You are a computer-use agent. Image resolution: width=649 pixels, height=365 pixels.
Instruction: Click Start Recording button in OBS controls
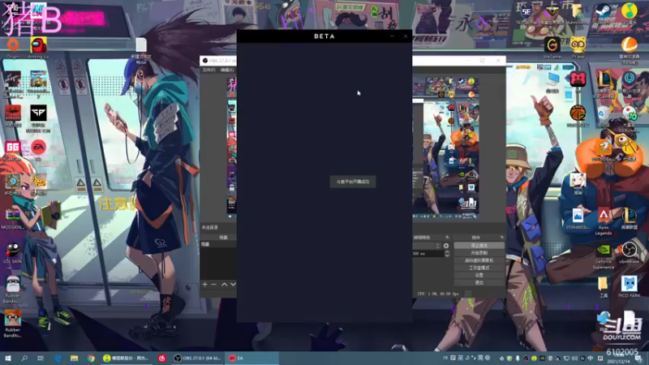pos(479,253)
